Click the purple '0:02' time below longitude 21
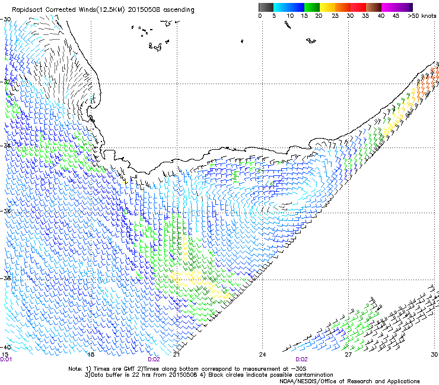Image resolution: width=439 pixels, height=385 pixels. click(x=154, y=360)
